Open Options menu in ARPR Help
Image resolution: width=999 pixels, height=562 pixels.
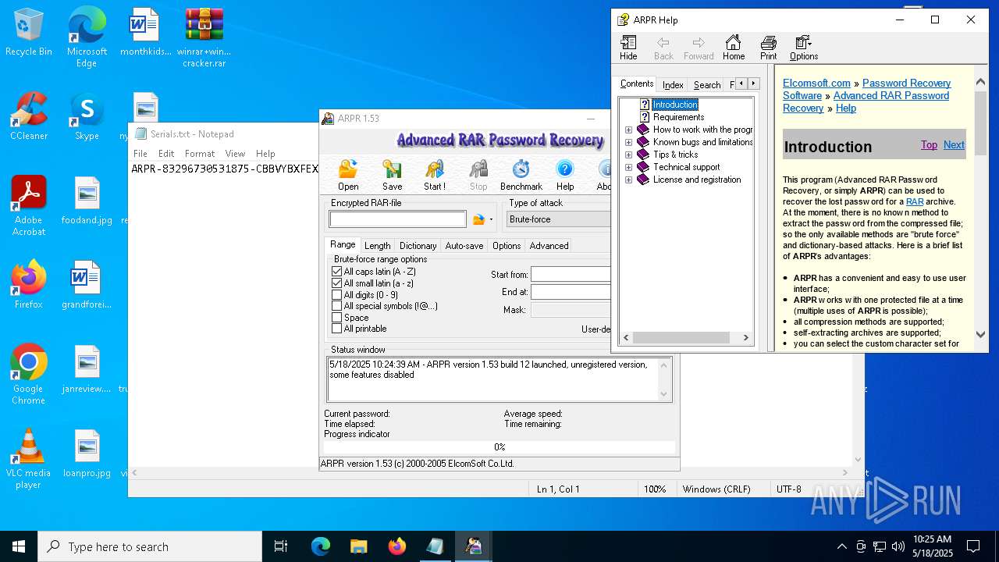coord(804,48)
